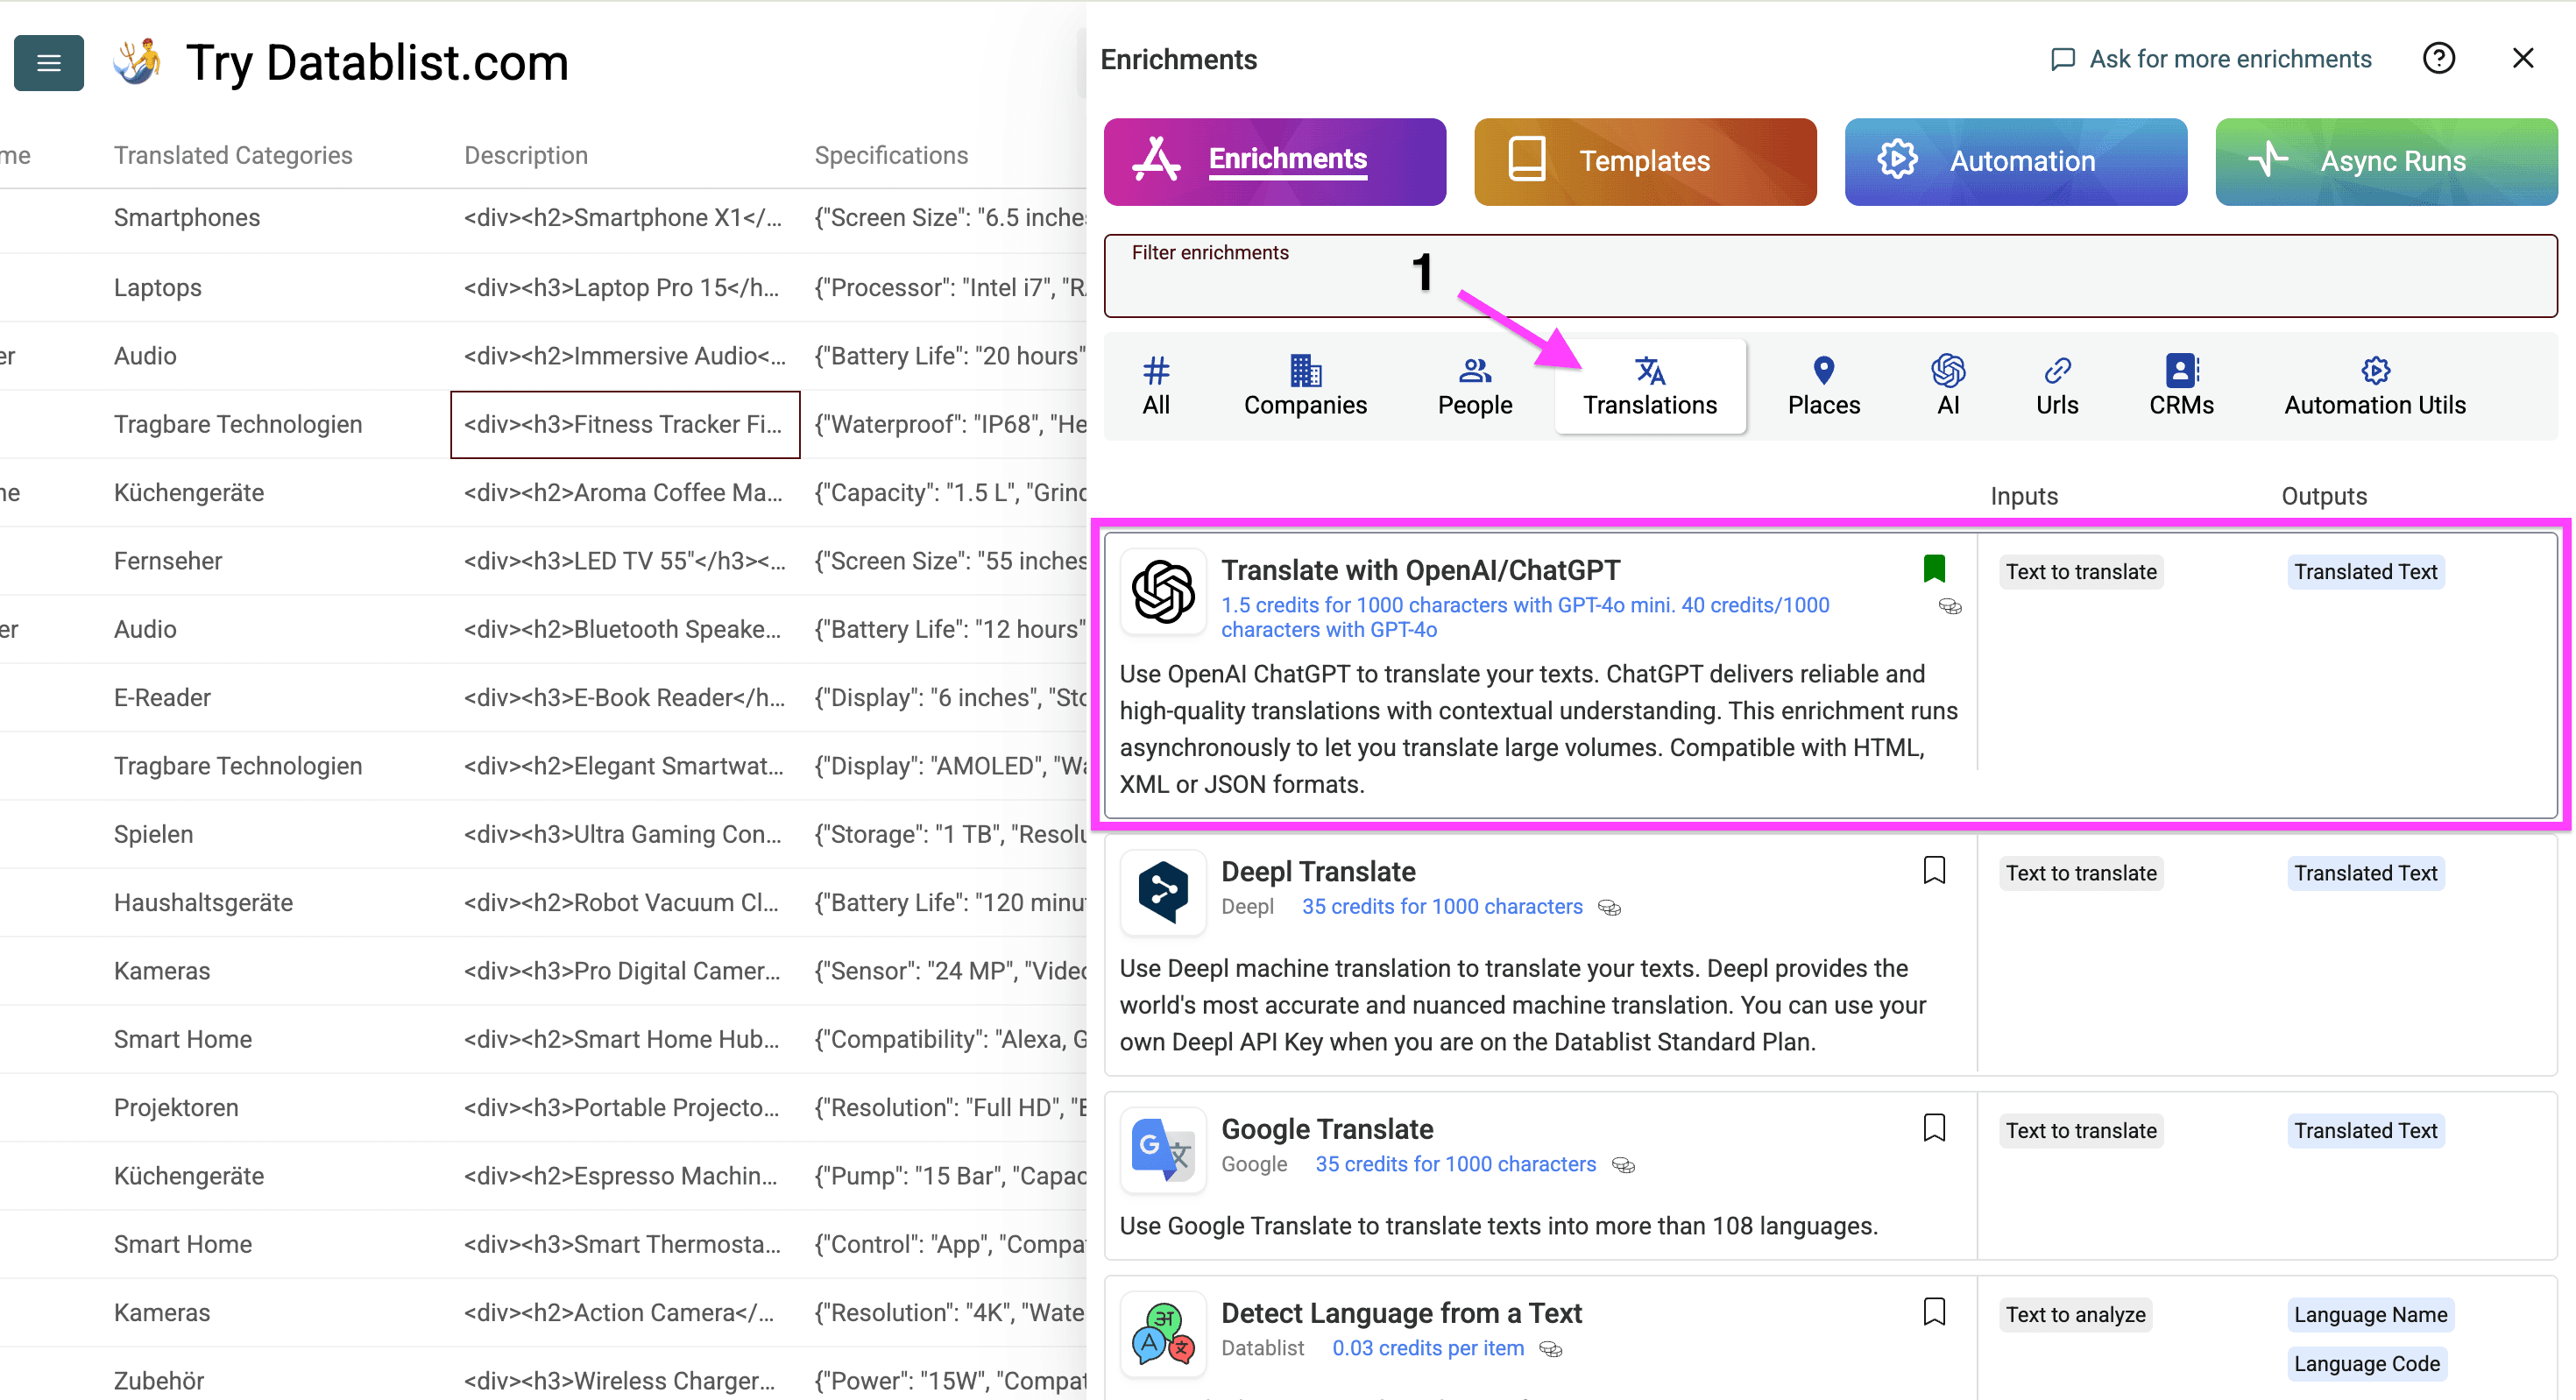Screen dimensions: 2576x1400
Task: Select the Places enrichment filter
Action: [1823, 385]
